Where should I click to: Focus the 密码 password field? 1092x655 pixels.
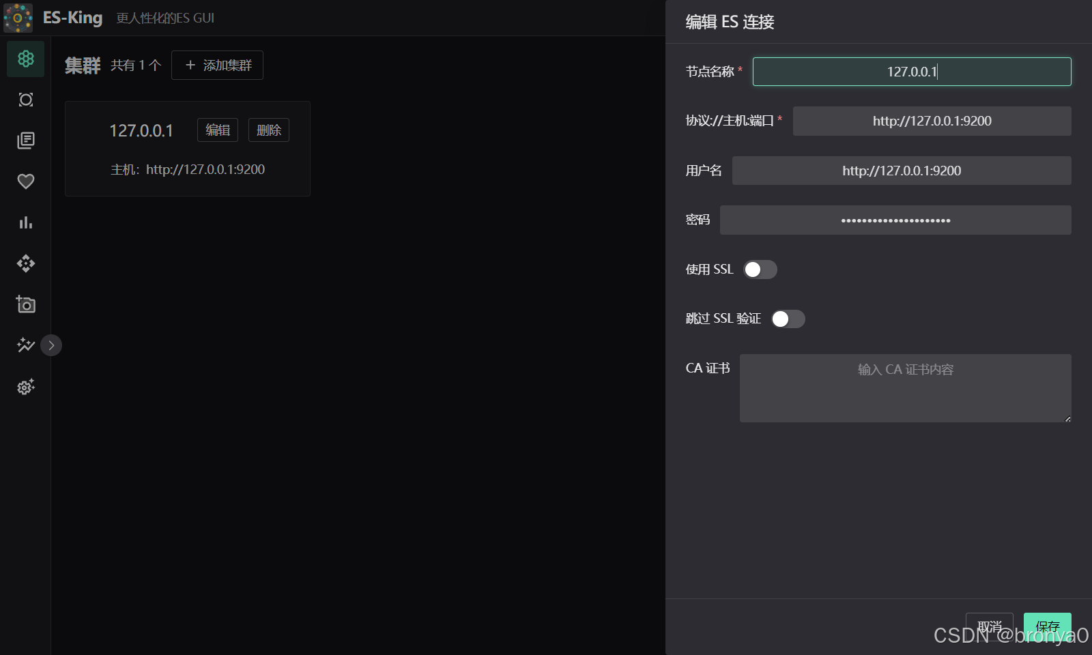click(x=895, y=220)
